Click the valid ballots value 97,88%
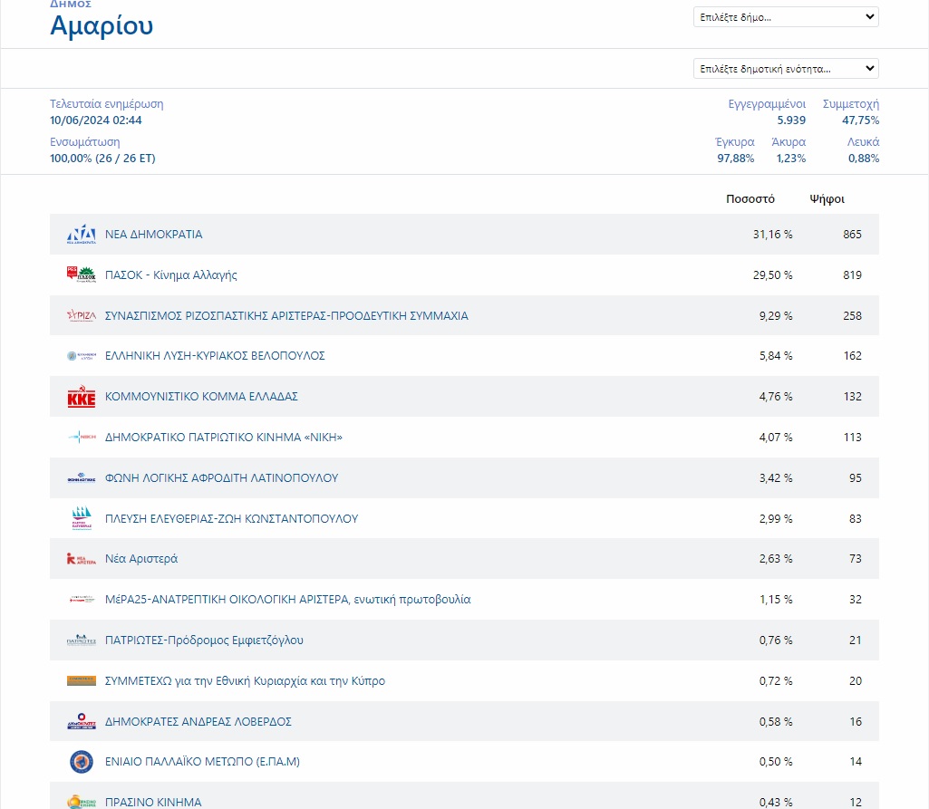The image size is (929, 809). (735, 159)
